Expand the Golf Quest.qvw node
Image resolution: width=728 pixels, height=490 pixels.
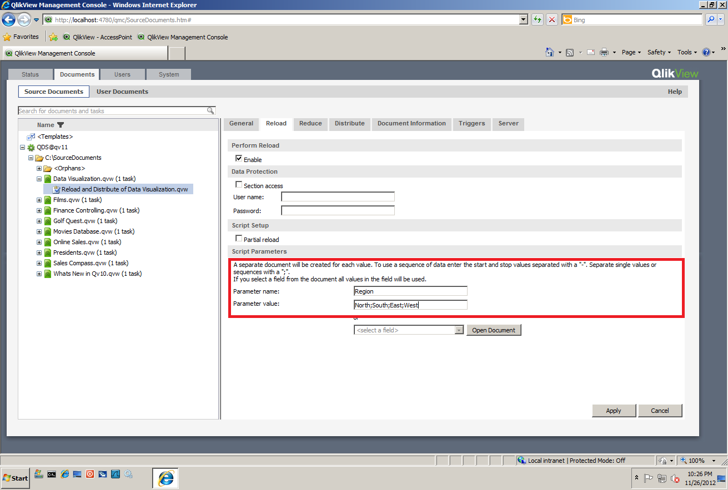(39, 221)
